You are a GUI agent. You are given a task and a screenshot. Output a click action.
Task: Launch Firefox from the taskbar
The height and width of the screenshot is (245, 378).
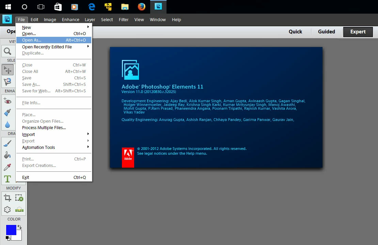pyautogui.click(x=142, y=7)
